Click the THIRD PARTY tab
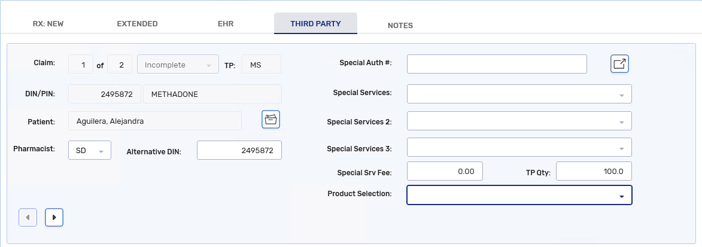 point(315,24)
